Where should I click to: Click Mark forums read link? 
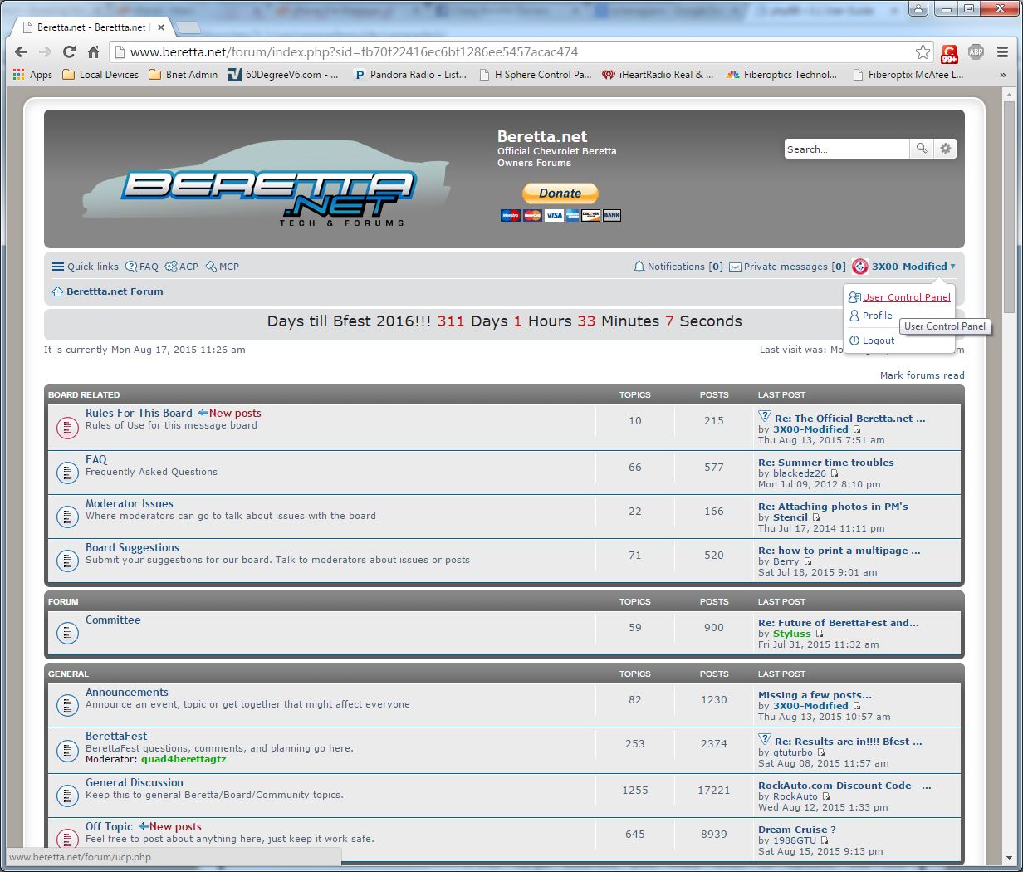click(922, 375)
